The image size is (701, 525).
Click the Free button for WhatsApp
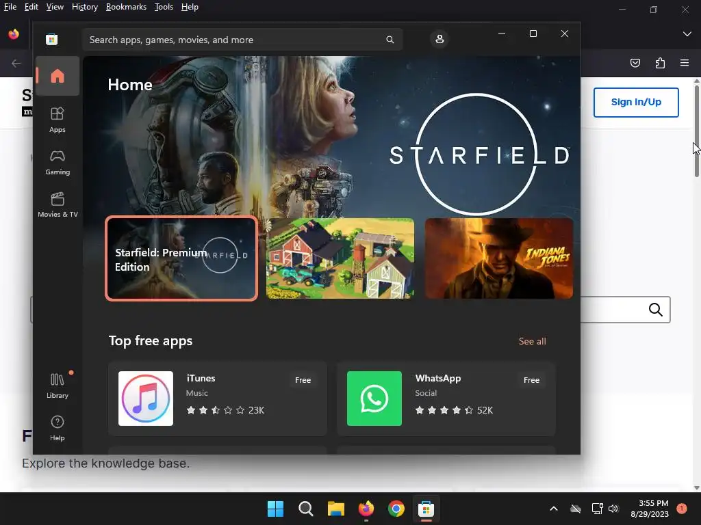coord(531,380)
